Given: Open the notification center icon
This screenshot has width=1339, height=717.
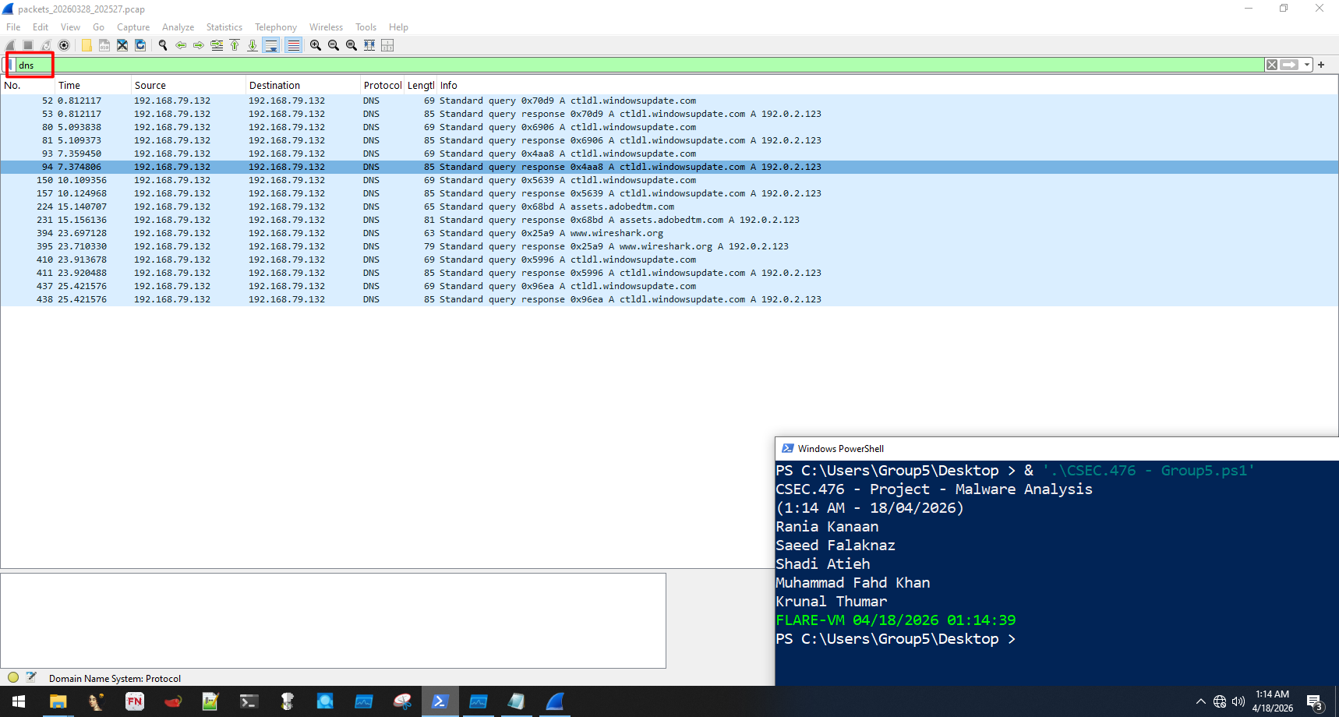Looking at the screenshot, I should (1315, 701).
